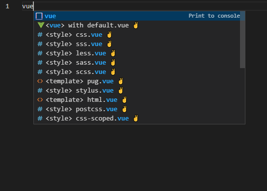Click the hash icon of css.vue row
Screen dimensions: 267x191
(x=40, y=35)
